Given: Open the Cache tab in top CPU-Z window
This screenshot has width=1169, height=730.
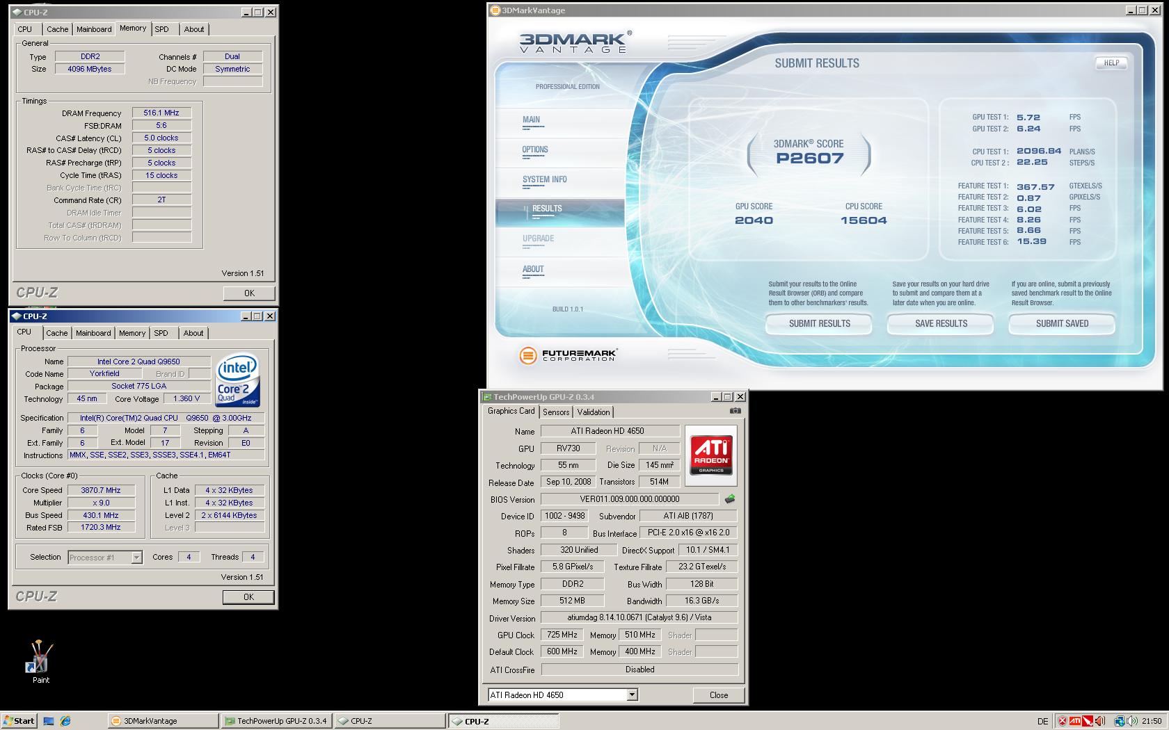Looking at the screenshot, I should coord(57,29).
